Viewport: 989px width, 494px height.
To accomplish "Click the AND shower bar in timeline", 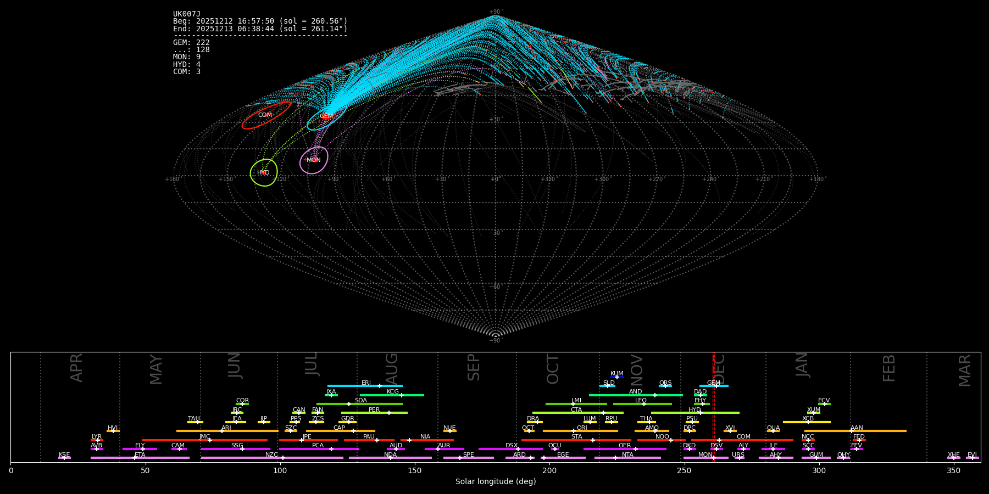I will 636,395.
